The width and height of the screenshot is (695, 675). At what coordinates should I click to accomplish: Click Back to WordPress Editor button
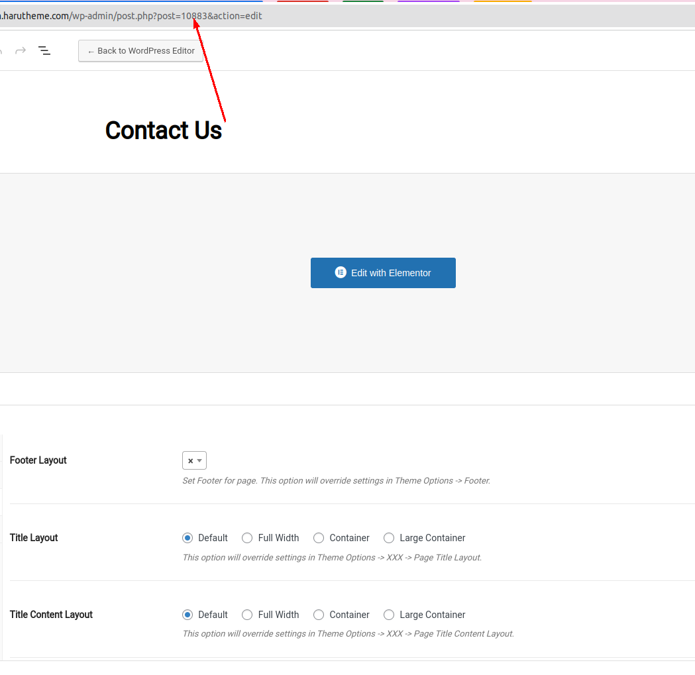[x=140, y=51]
